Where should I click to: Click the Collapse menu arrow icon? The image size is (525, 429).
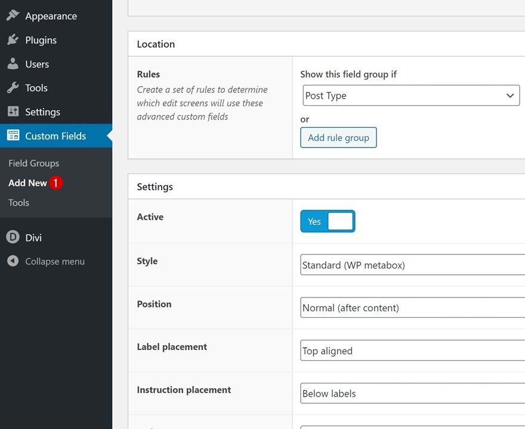[13, 261]
